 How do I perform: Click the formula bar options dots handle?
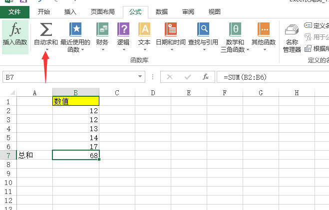(153, 77)
